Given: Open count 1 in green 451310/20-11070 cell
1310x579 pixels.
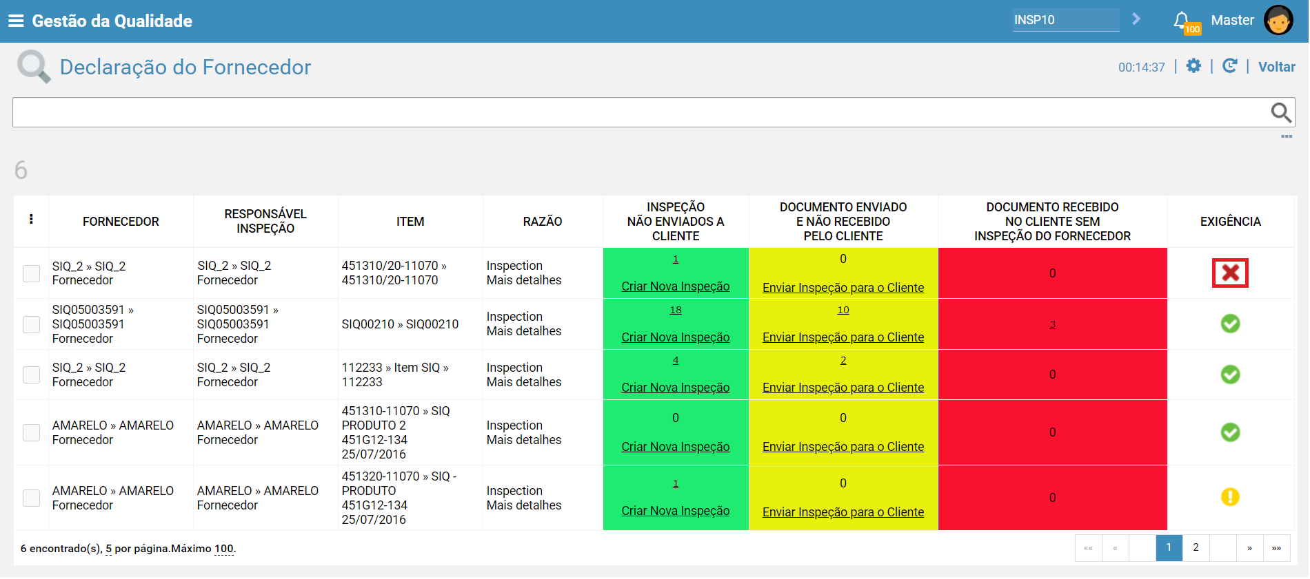Looking at the screenshot, I should [x=675, y=259].
